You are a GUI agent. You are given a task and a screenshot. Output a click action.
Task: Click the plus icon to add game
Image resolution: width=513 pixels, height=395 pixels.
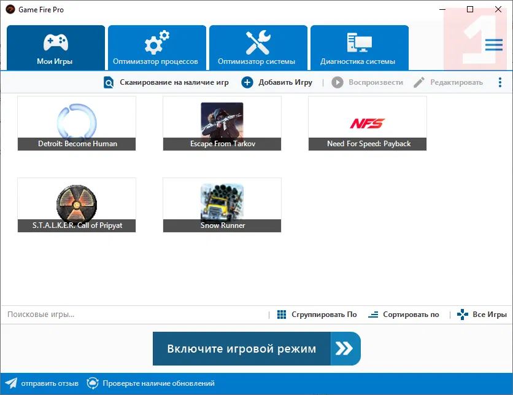point(247,82)
